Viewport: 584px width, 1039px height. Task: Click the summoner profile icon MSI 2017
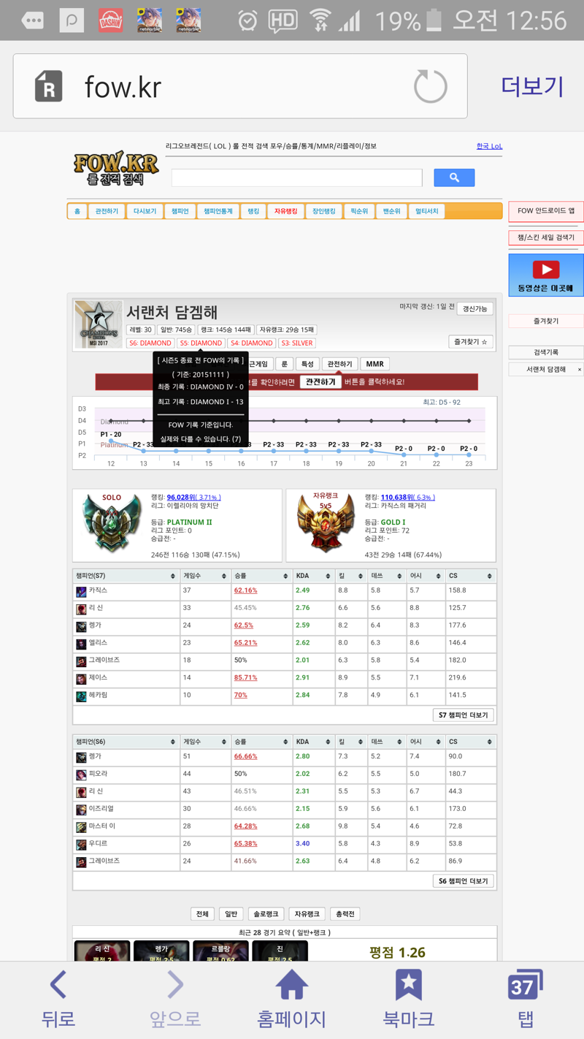pos(99,324)
